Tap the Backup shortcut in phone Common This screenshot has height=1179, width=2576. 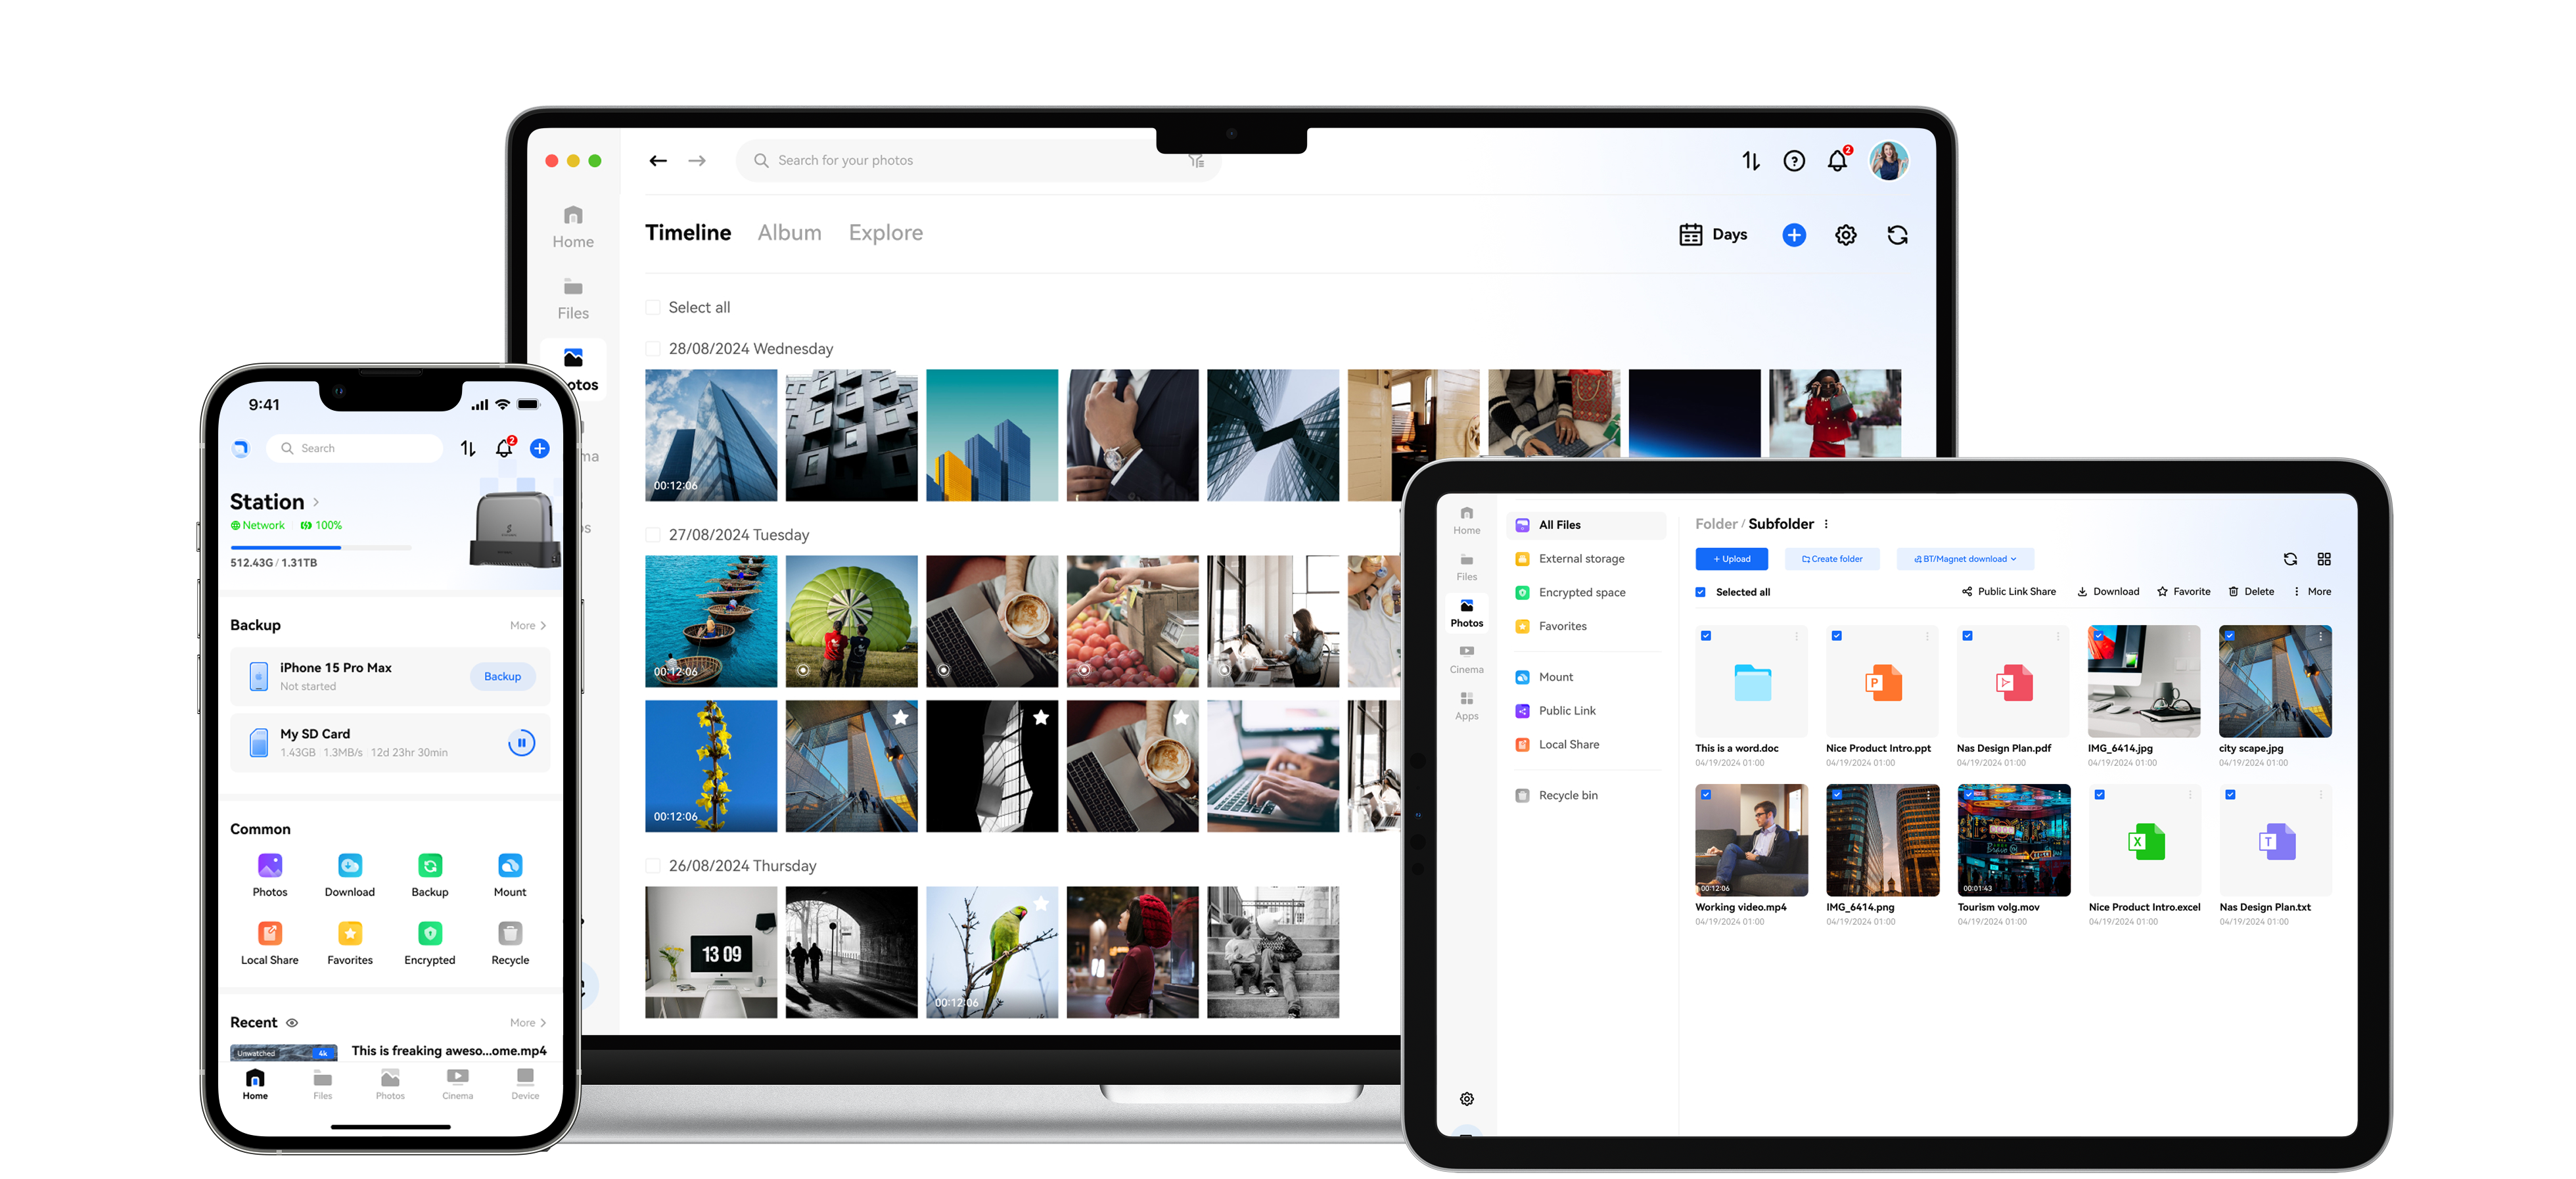tap(430, 875)
